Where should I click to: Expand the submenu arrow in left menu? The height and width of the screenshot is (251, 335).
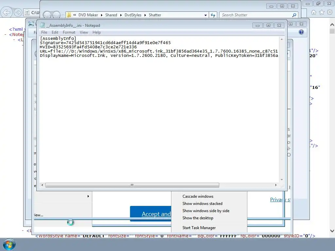point(88,196)
